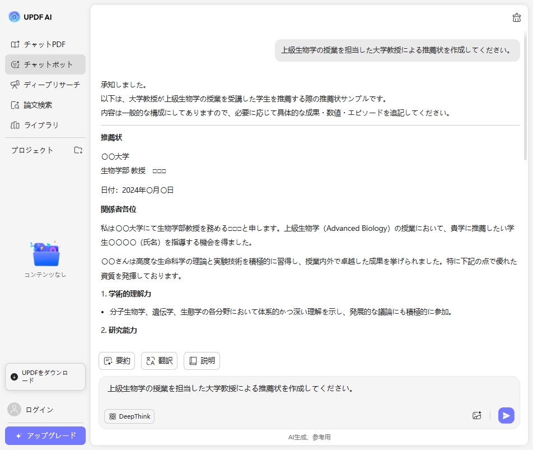The width and height of the screenshot is (533, 450).
Task: Open the チャットPDF sidebar item
Action: 45,45
